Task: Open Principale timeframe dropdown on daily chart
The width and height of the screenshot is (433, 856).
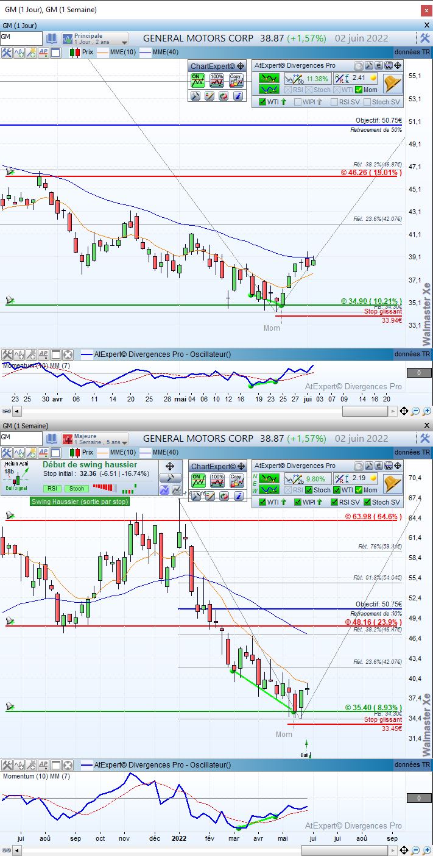Action: [x=94, y=38]
